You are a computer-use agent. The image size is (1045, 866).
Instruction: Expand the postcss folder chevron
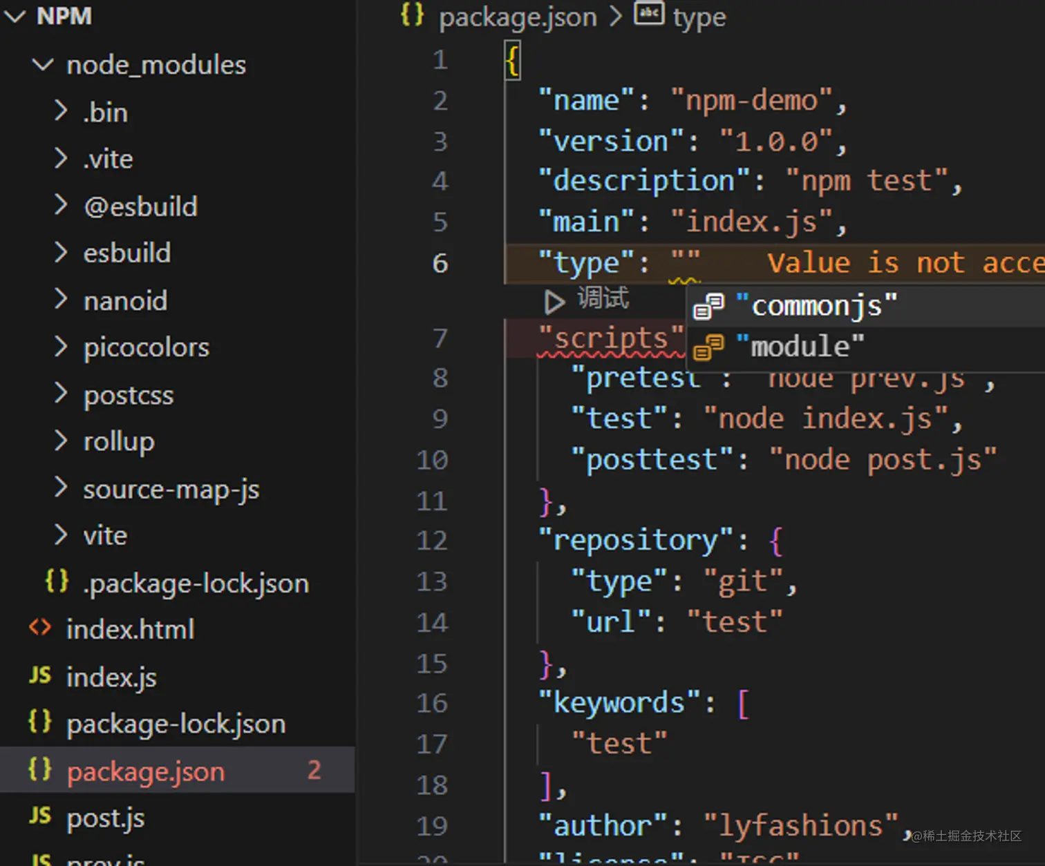tap(61, 394)
